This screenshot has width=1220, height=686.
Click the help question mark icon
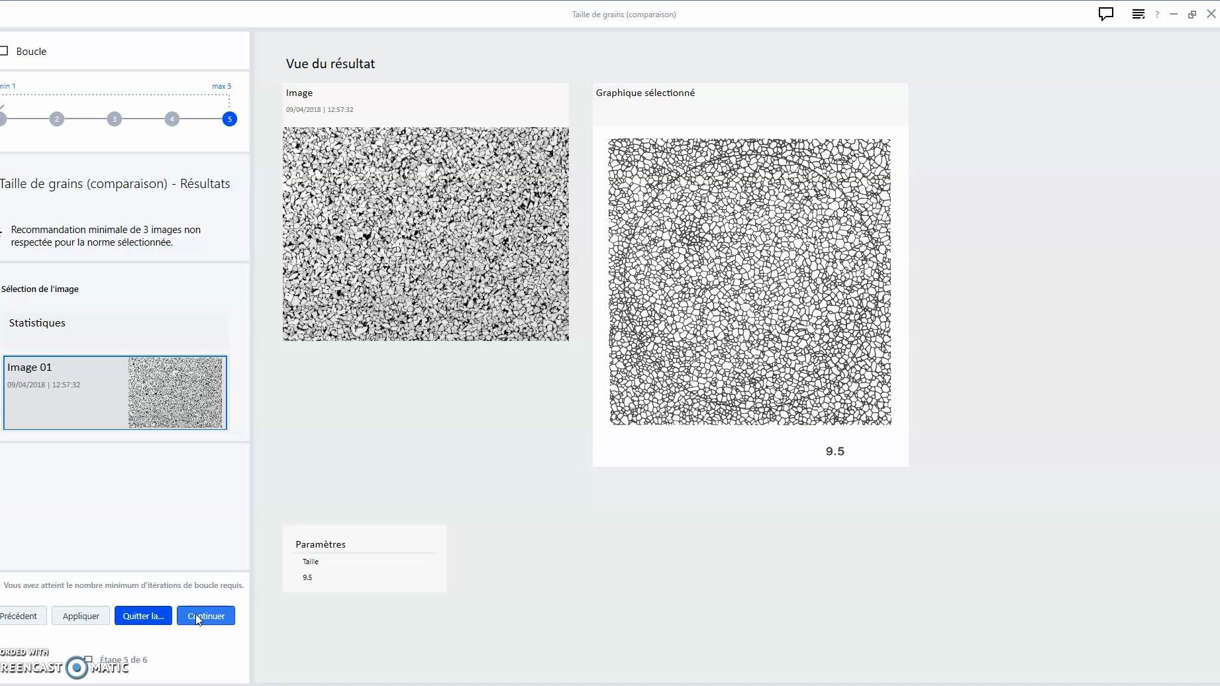pyautogui.click(x=1157, y=15)
